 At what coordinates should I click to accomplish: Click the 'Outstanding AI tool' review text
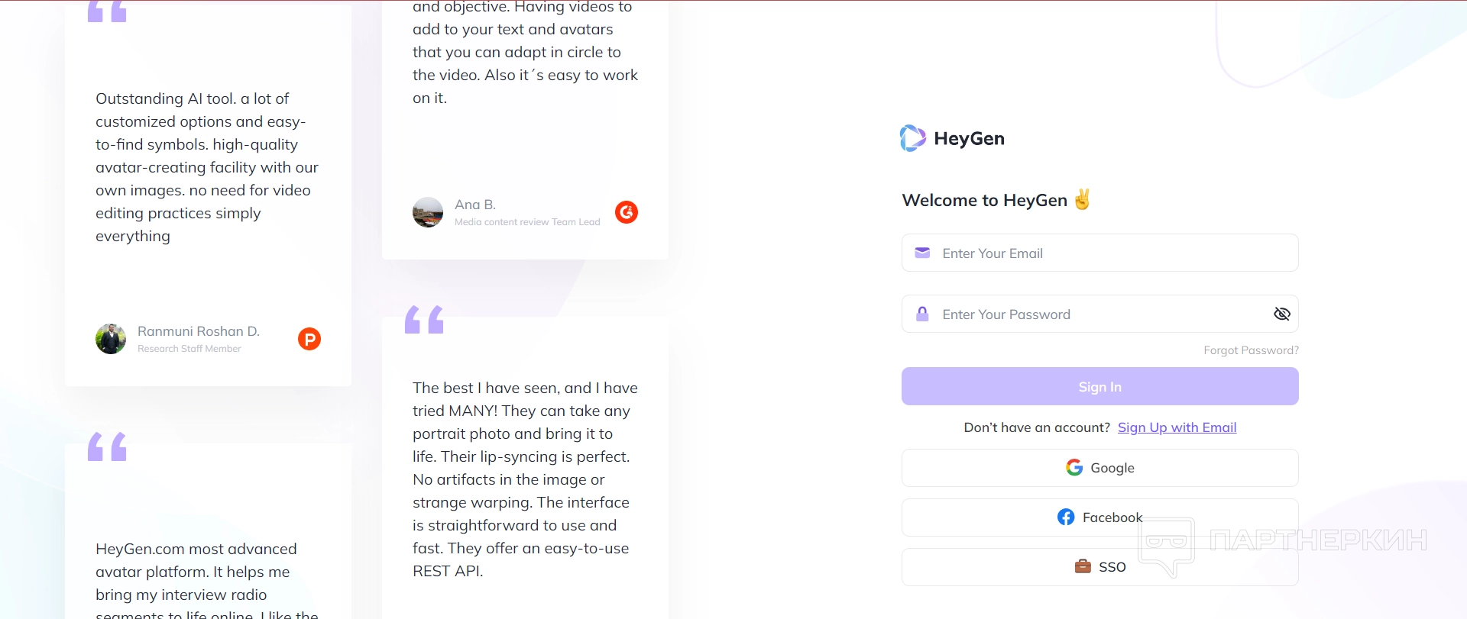click(x=207, y=167)
